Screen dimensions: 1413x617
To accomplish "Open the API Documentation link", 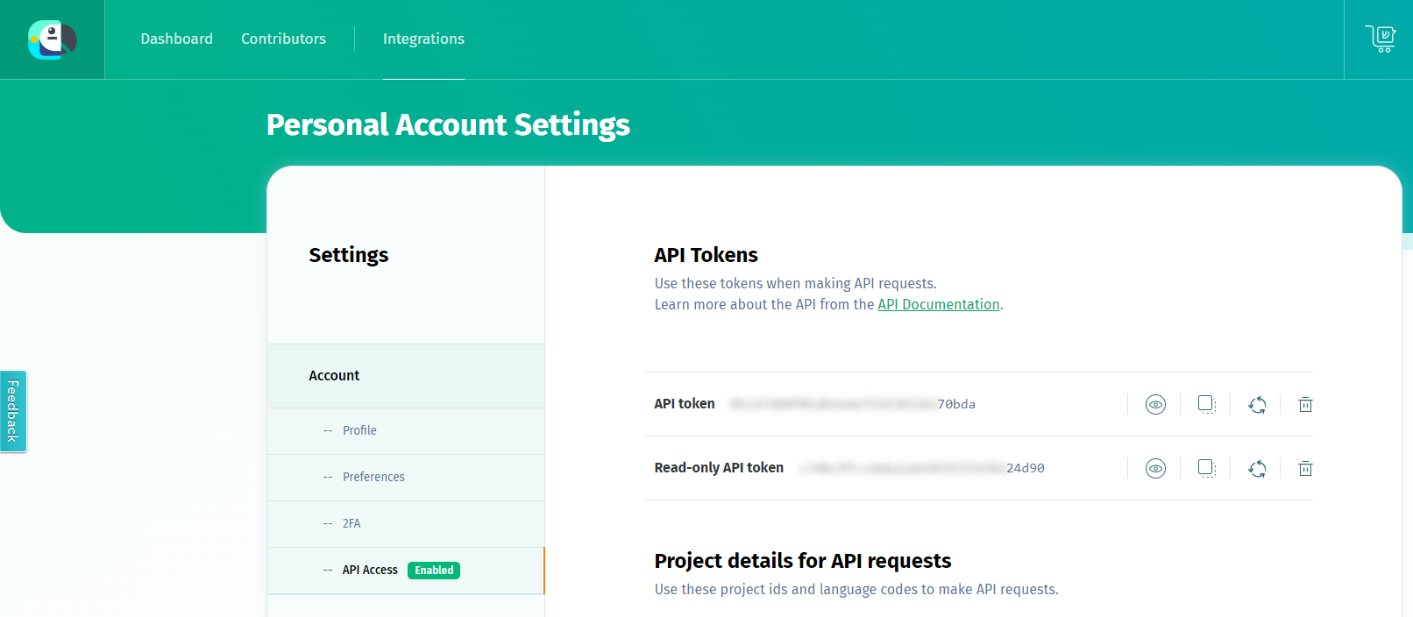I will click(x=938, y=304).
